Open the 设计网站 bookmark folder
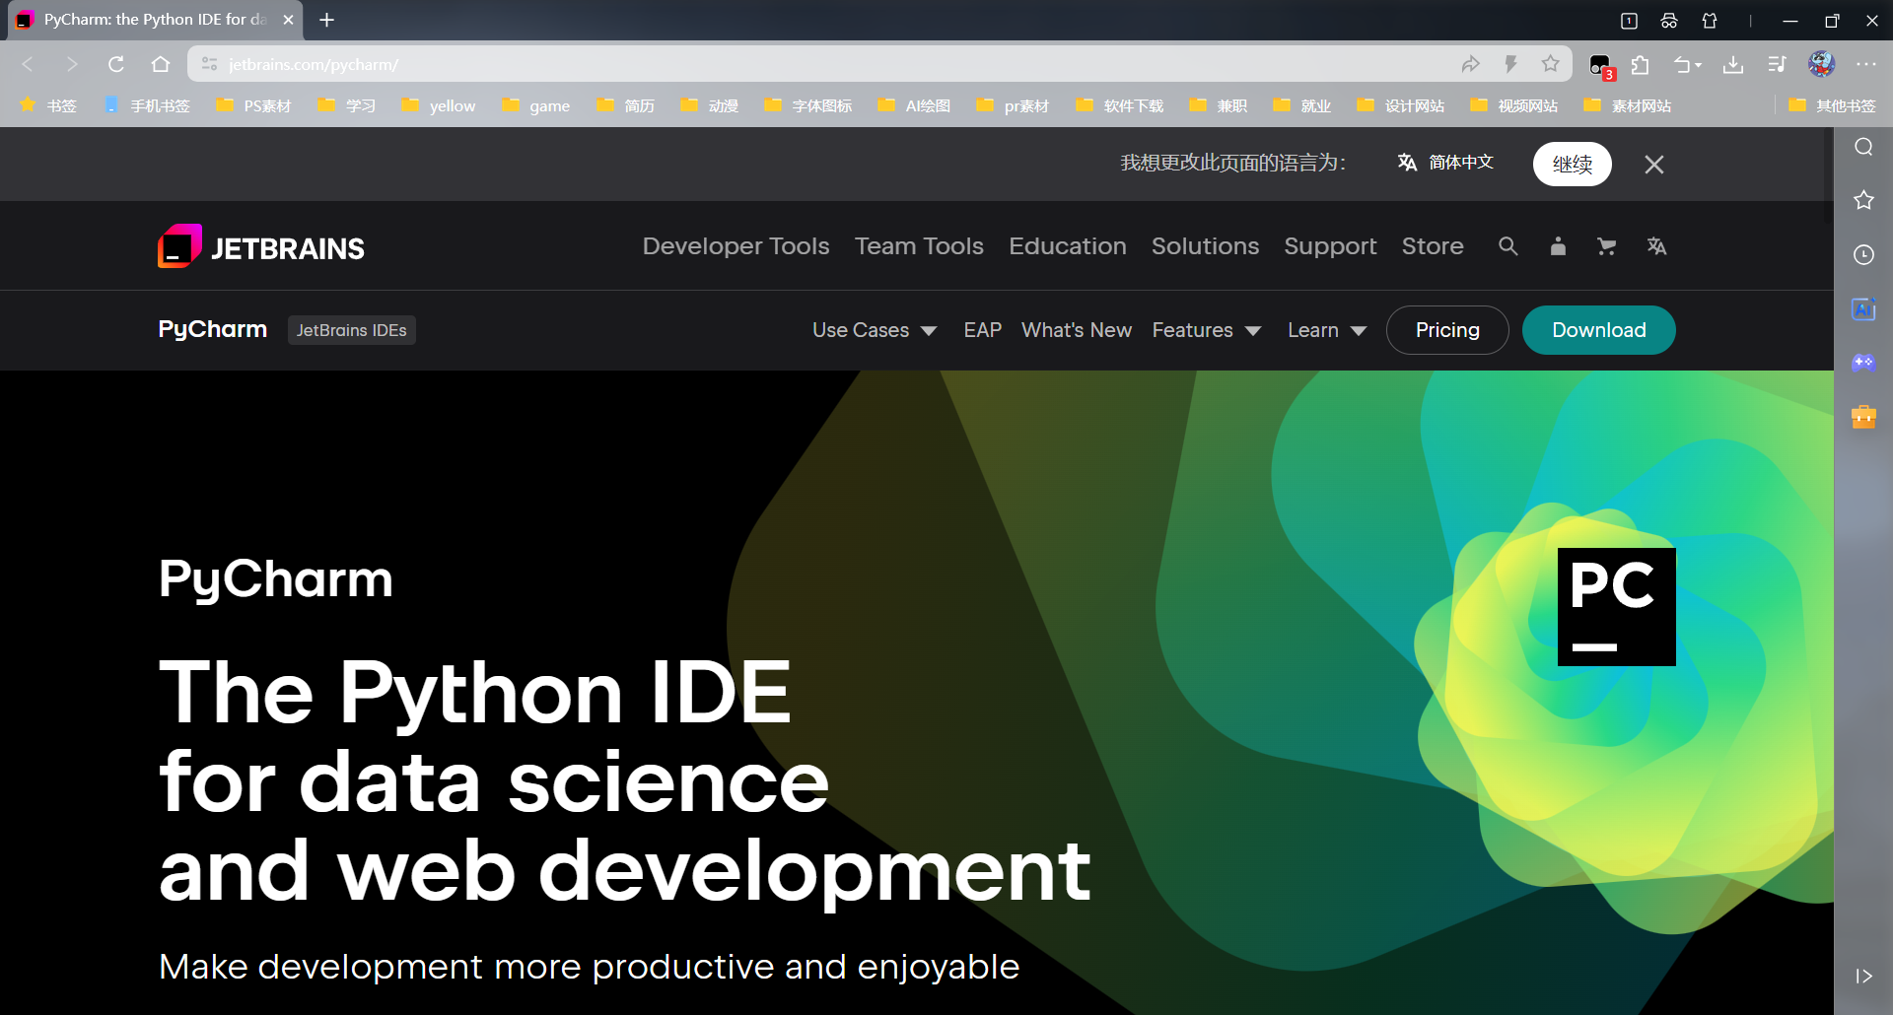This screenshot has width=1893, height=1015. click(1401, 105)
